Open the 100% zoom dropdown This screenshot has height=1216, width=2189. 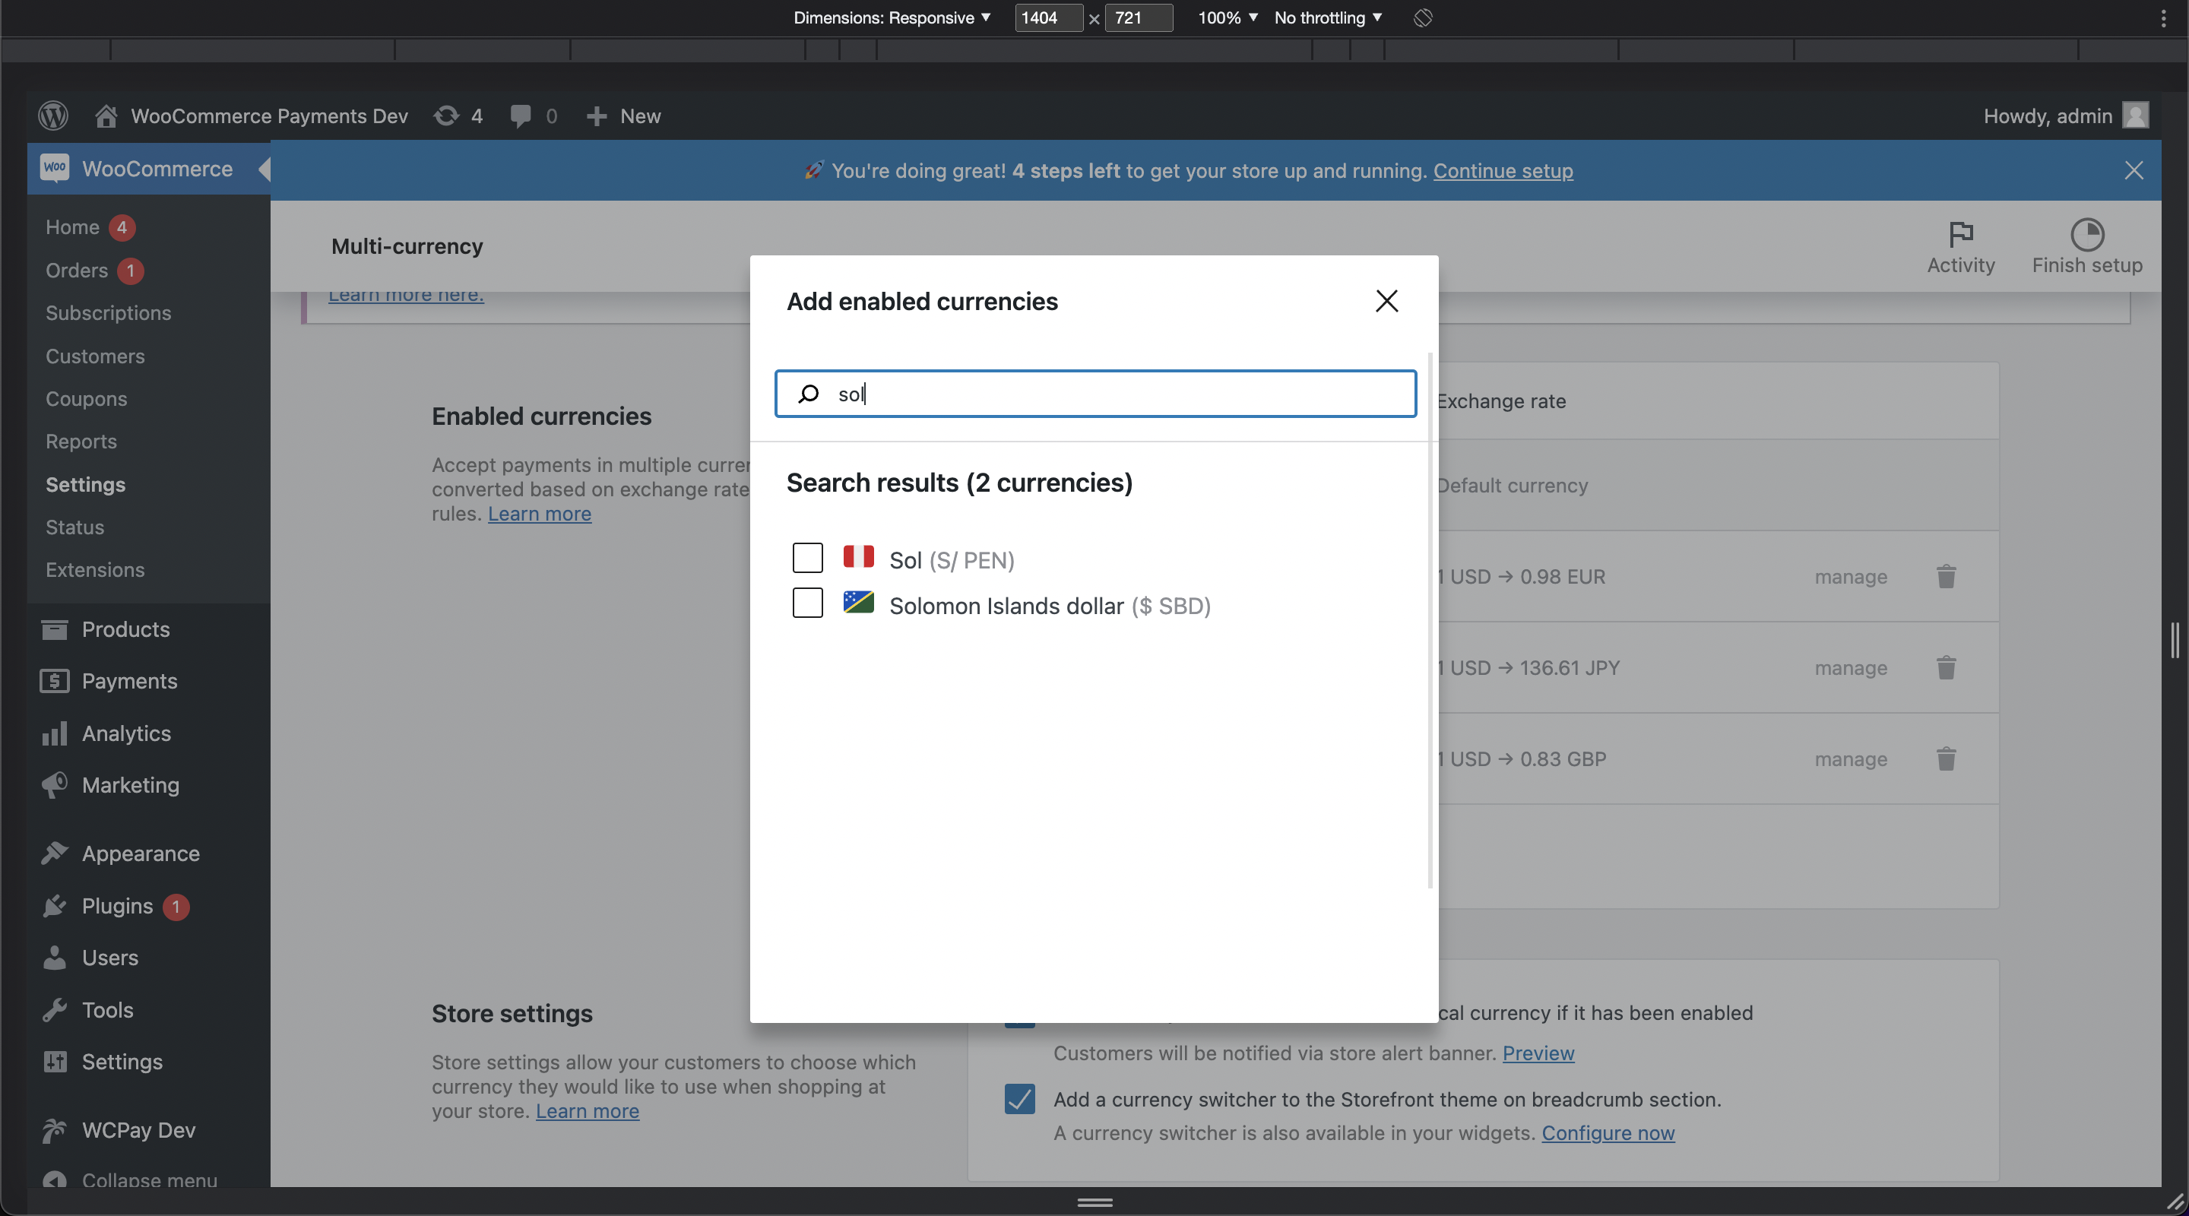pyautogui.click(x=1226, y=17)
